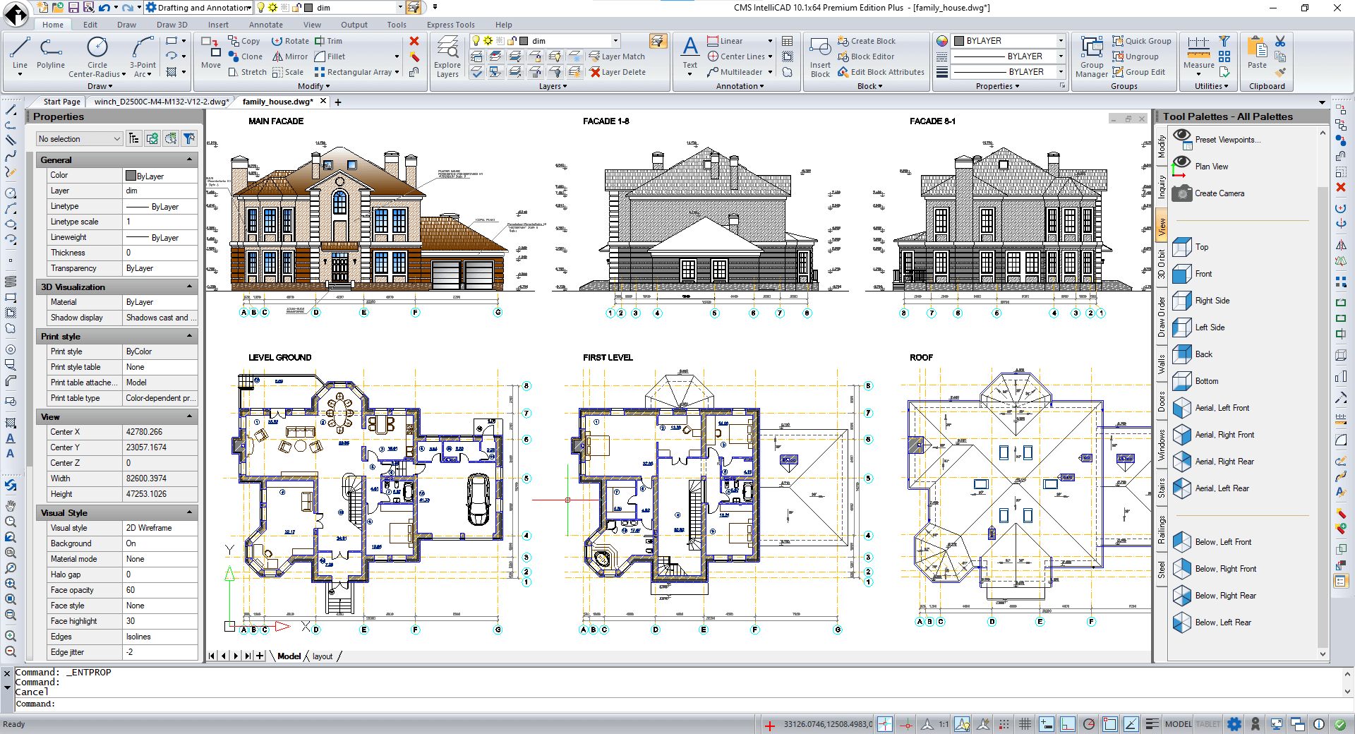
Task: Toggle lineweight display in status bar
Action: click(x=1152, y=724)
